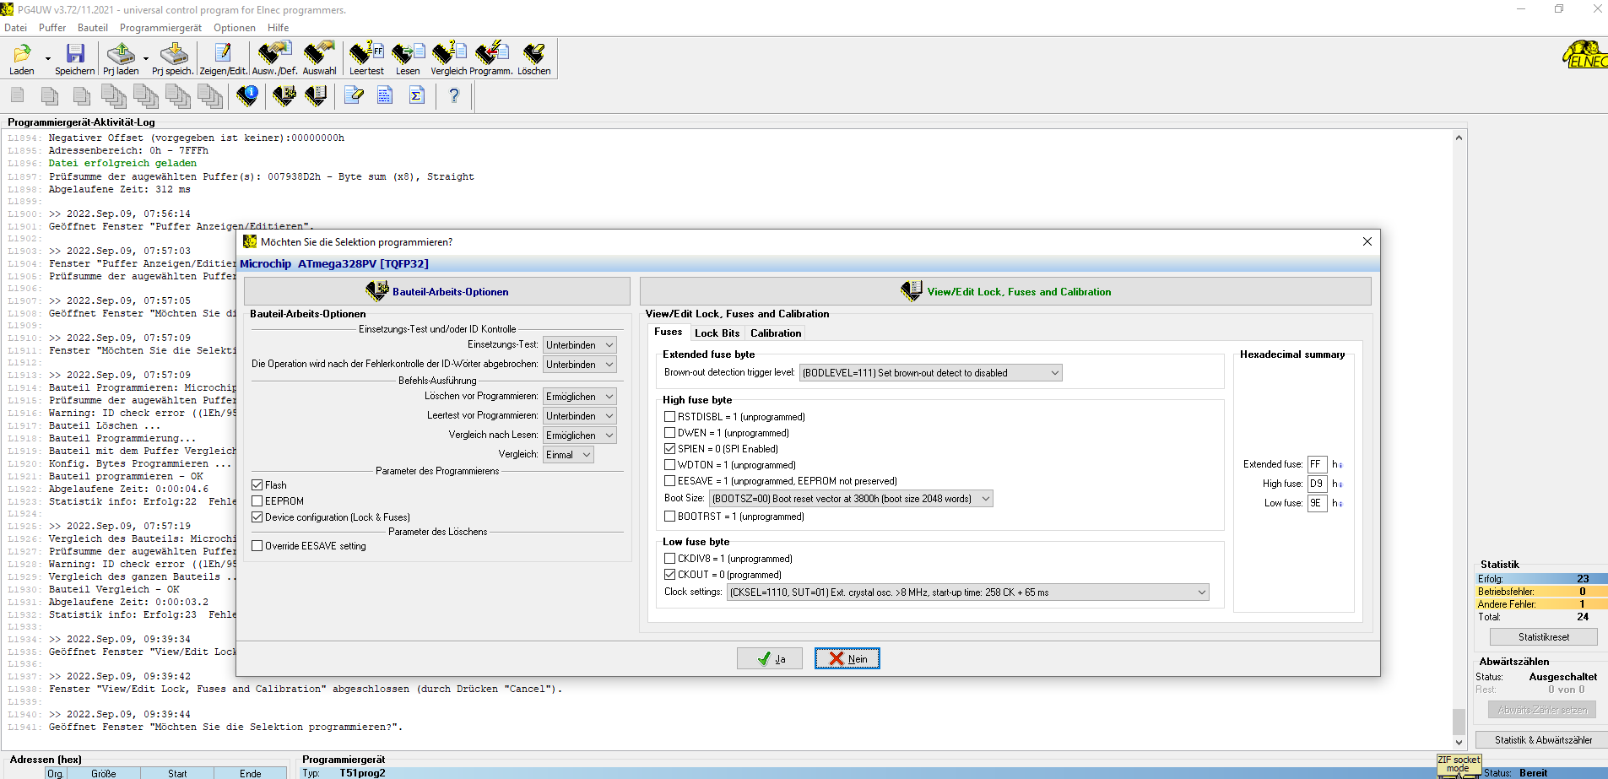Uncheck the Flash checkbox
This screenshot has height=779, width=1608.
point(257,485)
